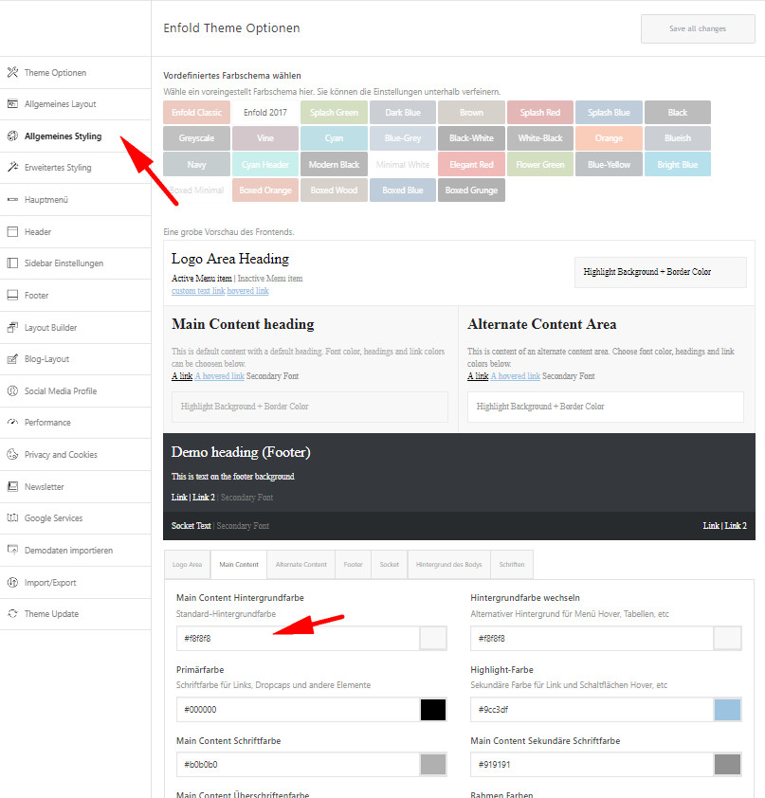Open Main Content Hintergrundfarbe color swatch
765x798 pixels.
click(x=433, y=638)
